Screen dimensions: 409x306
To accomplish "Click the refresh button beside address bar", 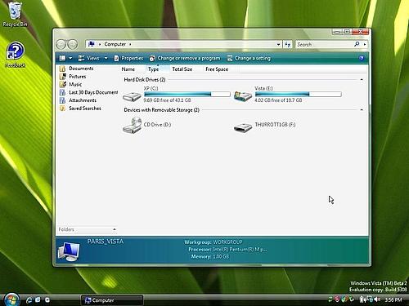I will (288, 44).
